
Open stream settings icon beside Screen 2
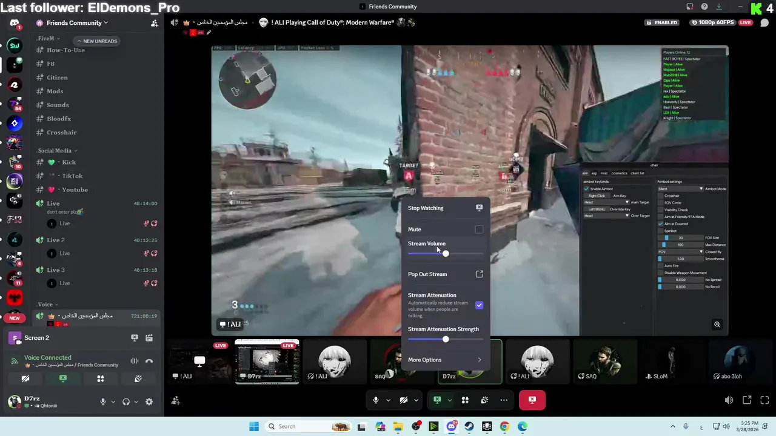(149, 338)
